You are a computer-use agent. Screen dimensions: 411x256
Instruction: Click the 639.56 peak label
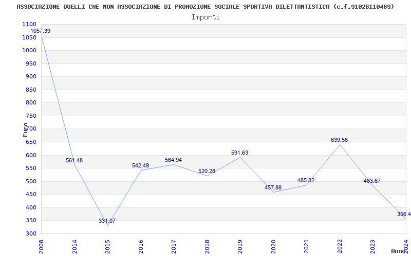pos(339,140)
